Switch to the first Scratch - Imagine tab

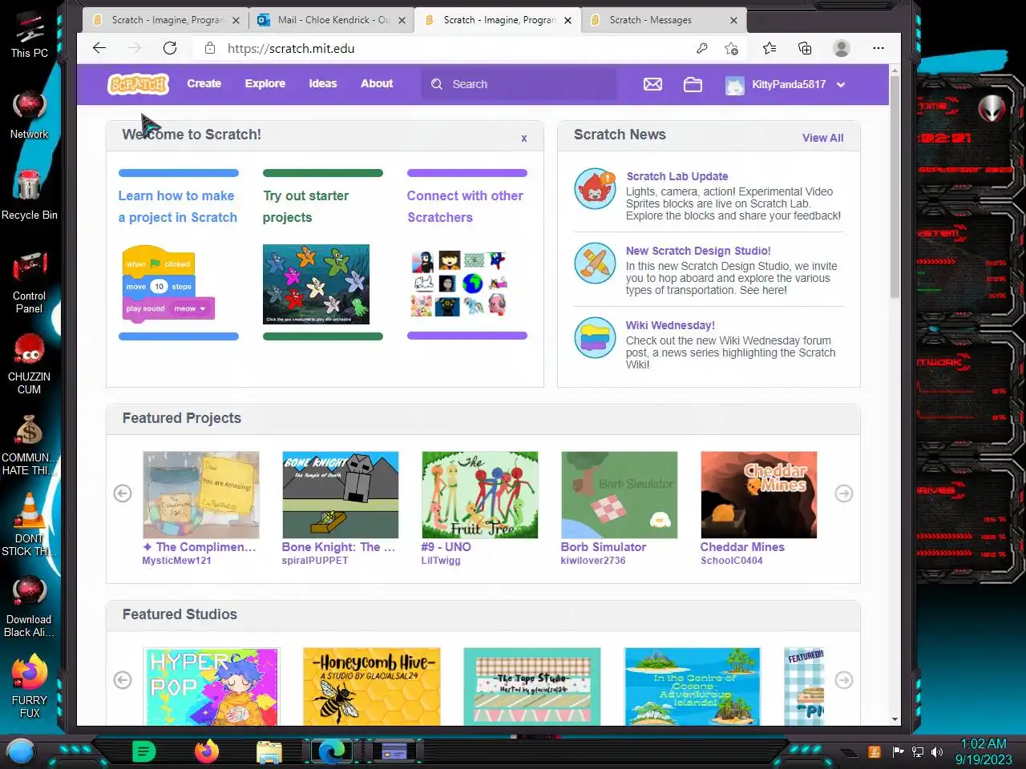(166, 20)
